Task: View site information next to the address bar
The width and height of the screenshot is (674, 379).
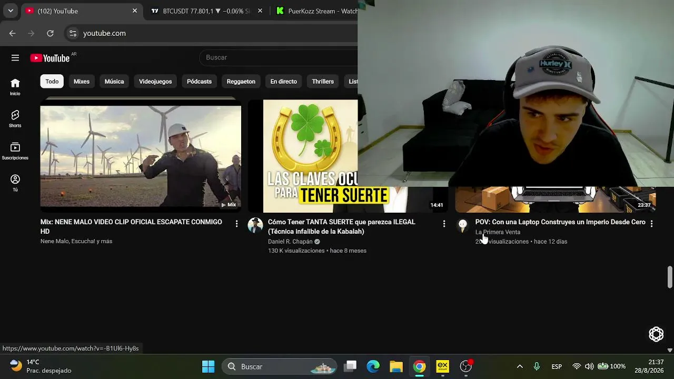Action: [73, 33]
